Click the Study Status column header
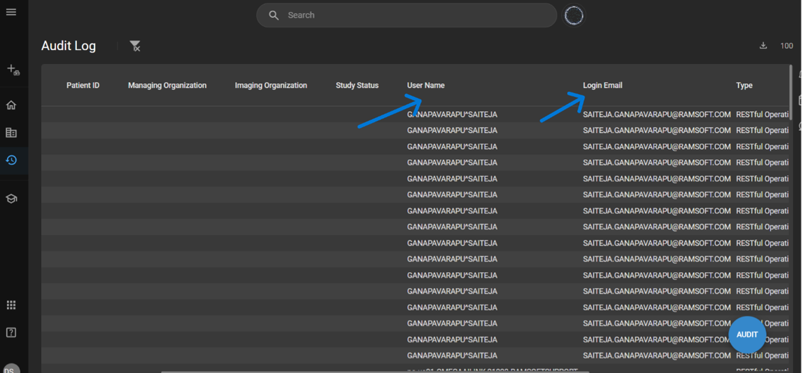Viewport: 802px width, 373px height. click(357, 86)
